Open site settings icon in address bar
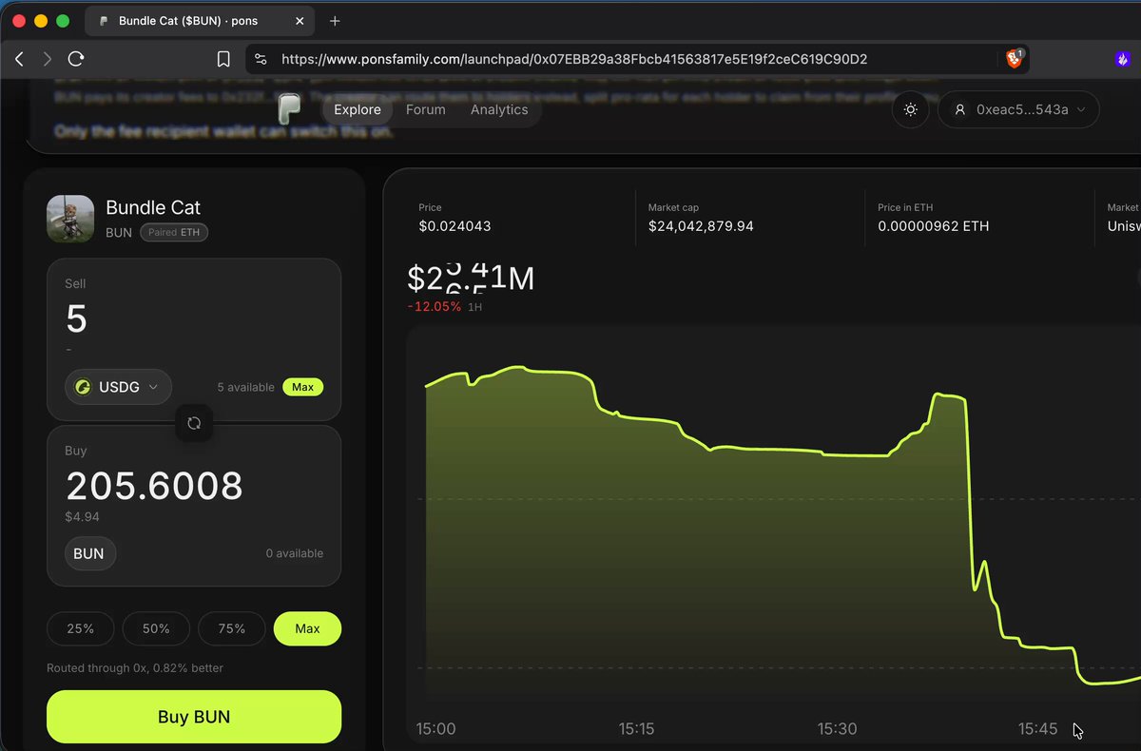The height and width of the screenshot is (751, 1141). tap(261, 59)
